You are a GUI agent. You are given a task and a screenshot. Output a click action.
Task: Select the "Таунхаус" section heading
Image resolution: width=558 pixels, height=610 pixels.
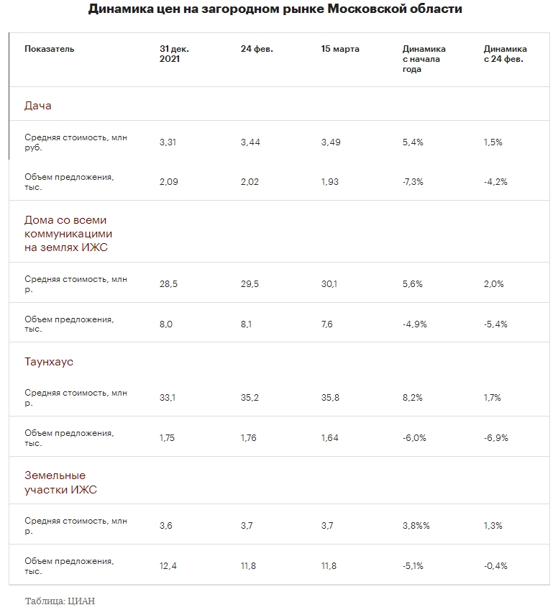tap(49, 362)
